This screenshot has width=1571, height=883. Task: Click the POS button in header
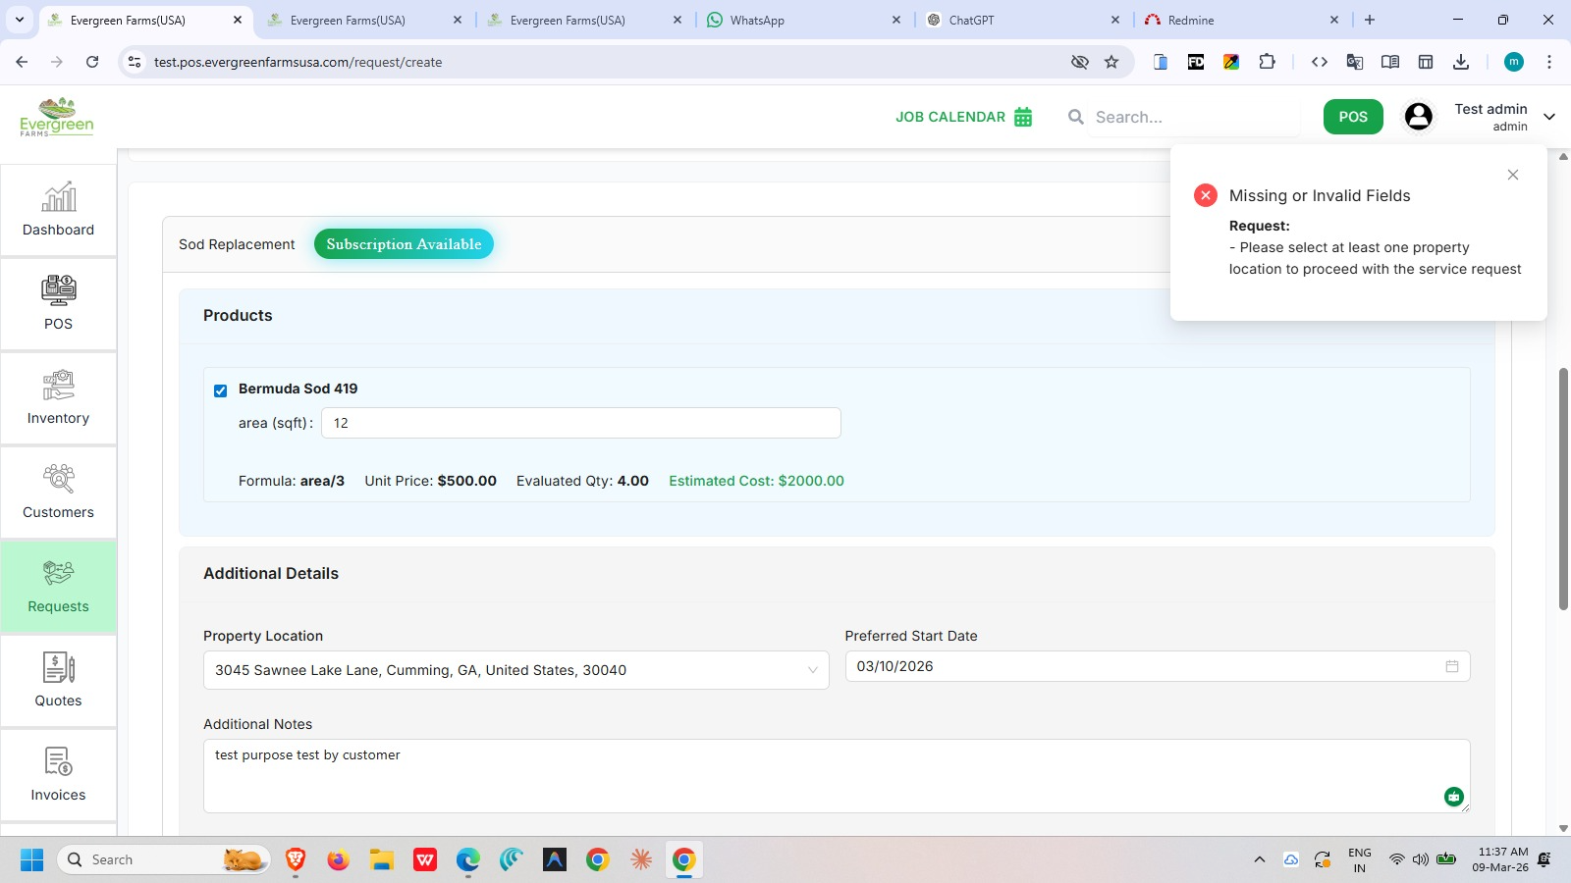(1353, 117)
